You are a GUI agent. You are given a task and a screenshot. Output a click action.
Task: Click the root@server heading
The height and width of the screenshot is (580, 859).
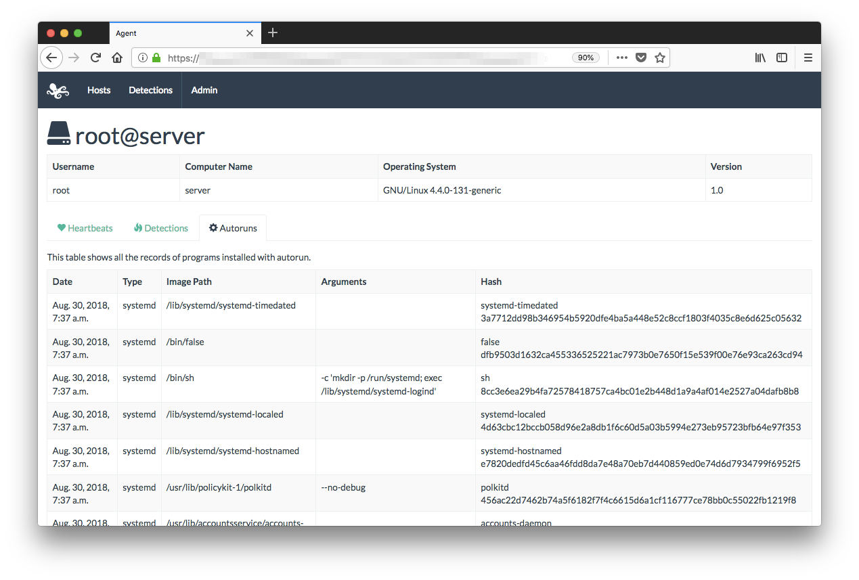(x=140, y=135)
